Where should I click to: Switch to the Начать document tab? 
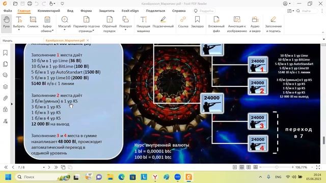(8, 41)
